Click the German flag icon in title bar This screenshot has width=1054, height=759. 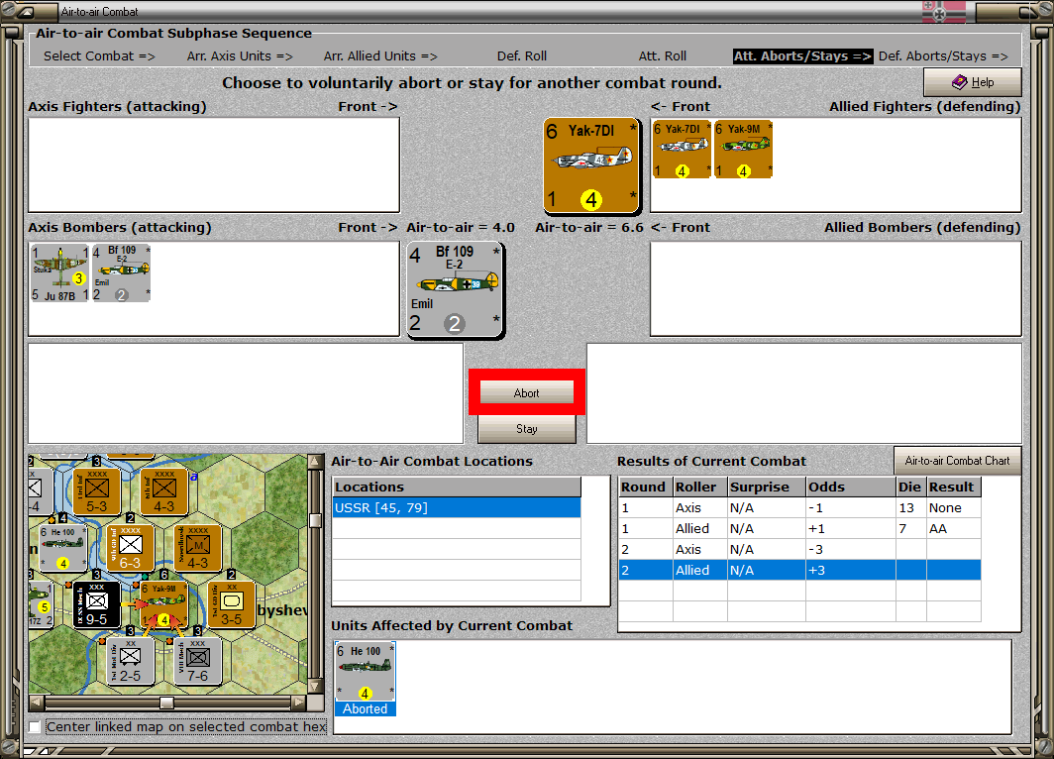pyautogui.click(x=944, y=12)
